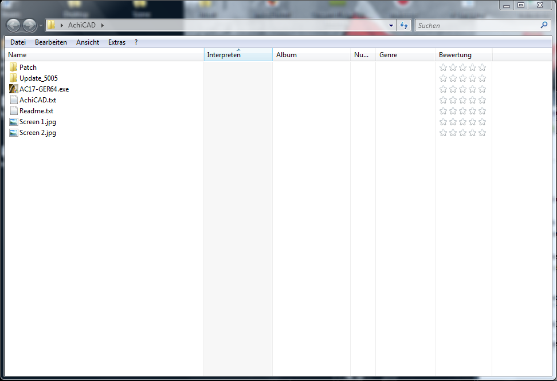Rate Screen 2.jpg with one star

pos(443,133)
